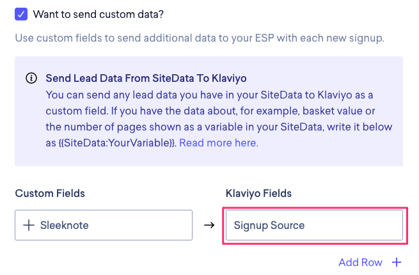
Task: Click the info icon in the notice
Action: (x=31, y=79)
